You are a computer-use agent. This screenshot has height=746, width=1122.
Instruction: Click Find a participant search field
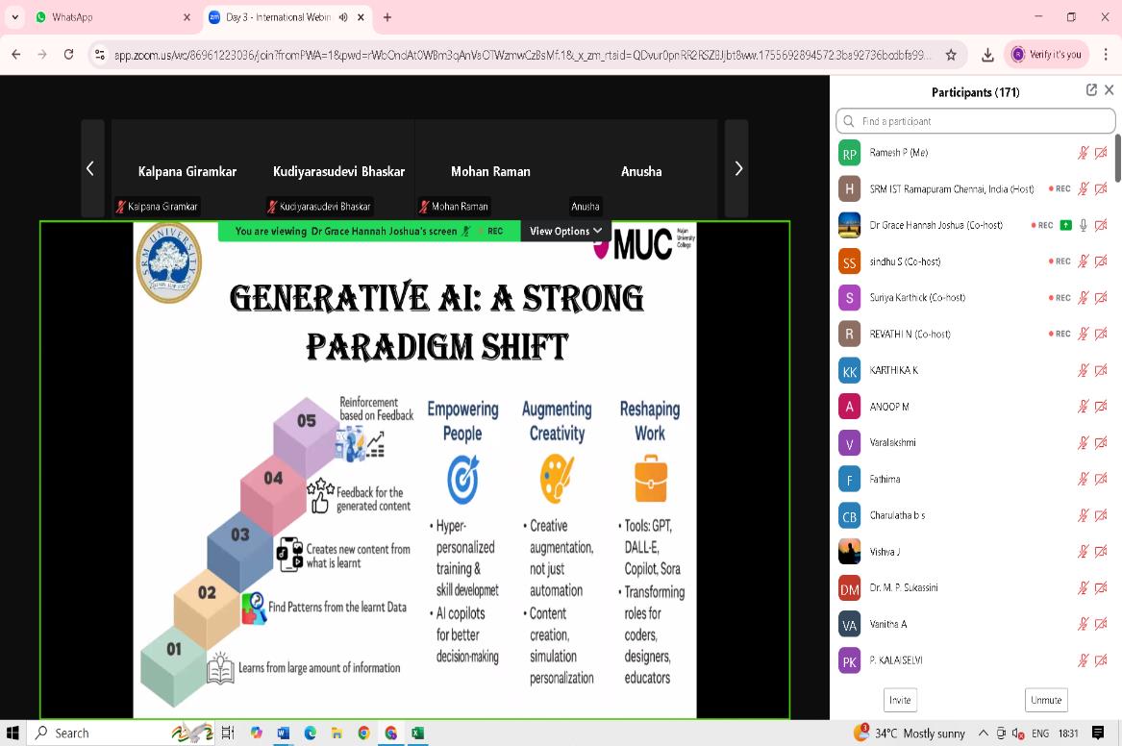975,121
